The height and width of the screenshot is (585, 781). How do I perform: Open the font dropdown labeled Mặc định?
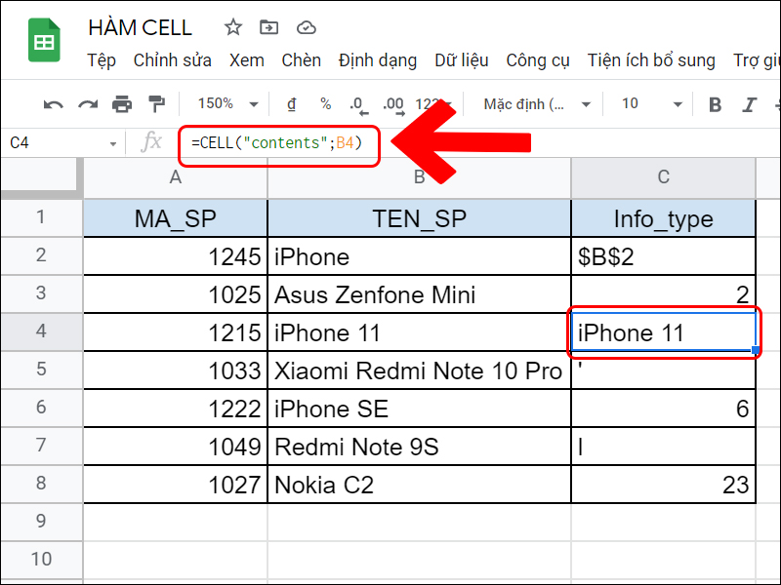point(537,104)
